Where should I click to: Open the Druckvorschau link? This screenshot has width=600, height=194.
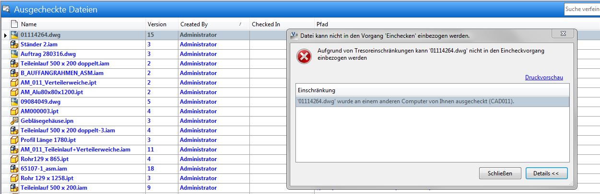point(544,77)
